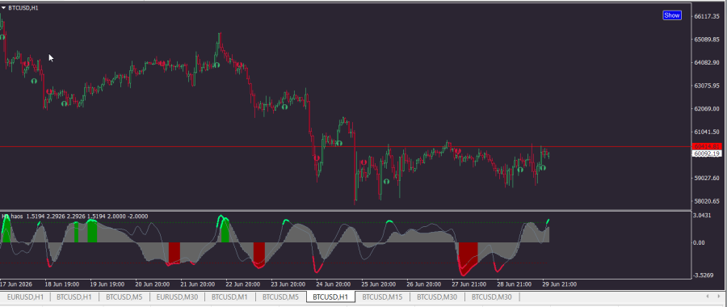Select the active bold BTCUSD,H1 tab
727x307 pixels.
[x=330, y=296]
